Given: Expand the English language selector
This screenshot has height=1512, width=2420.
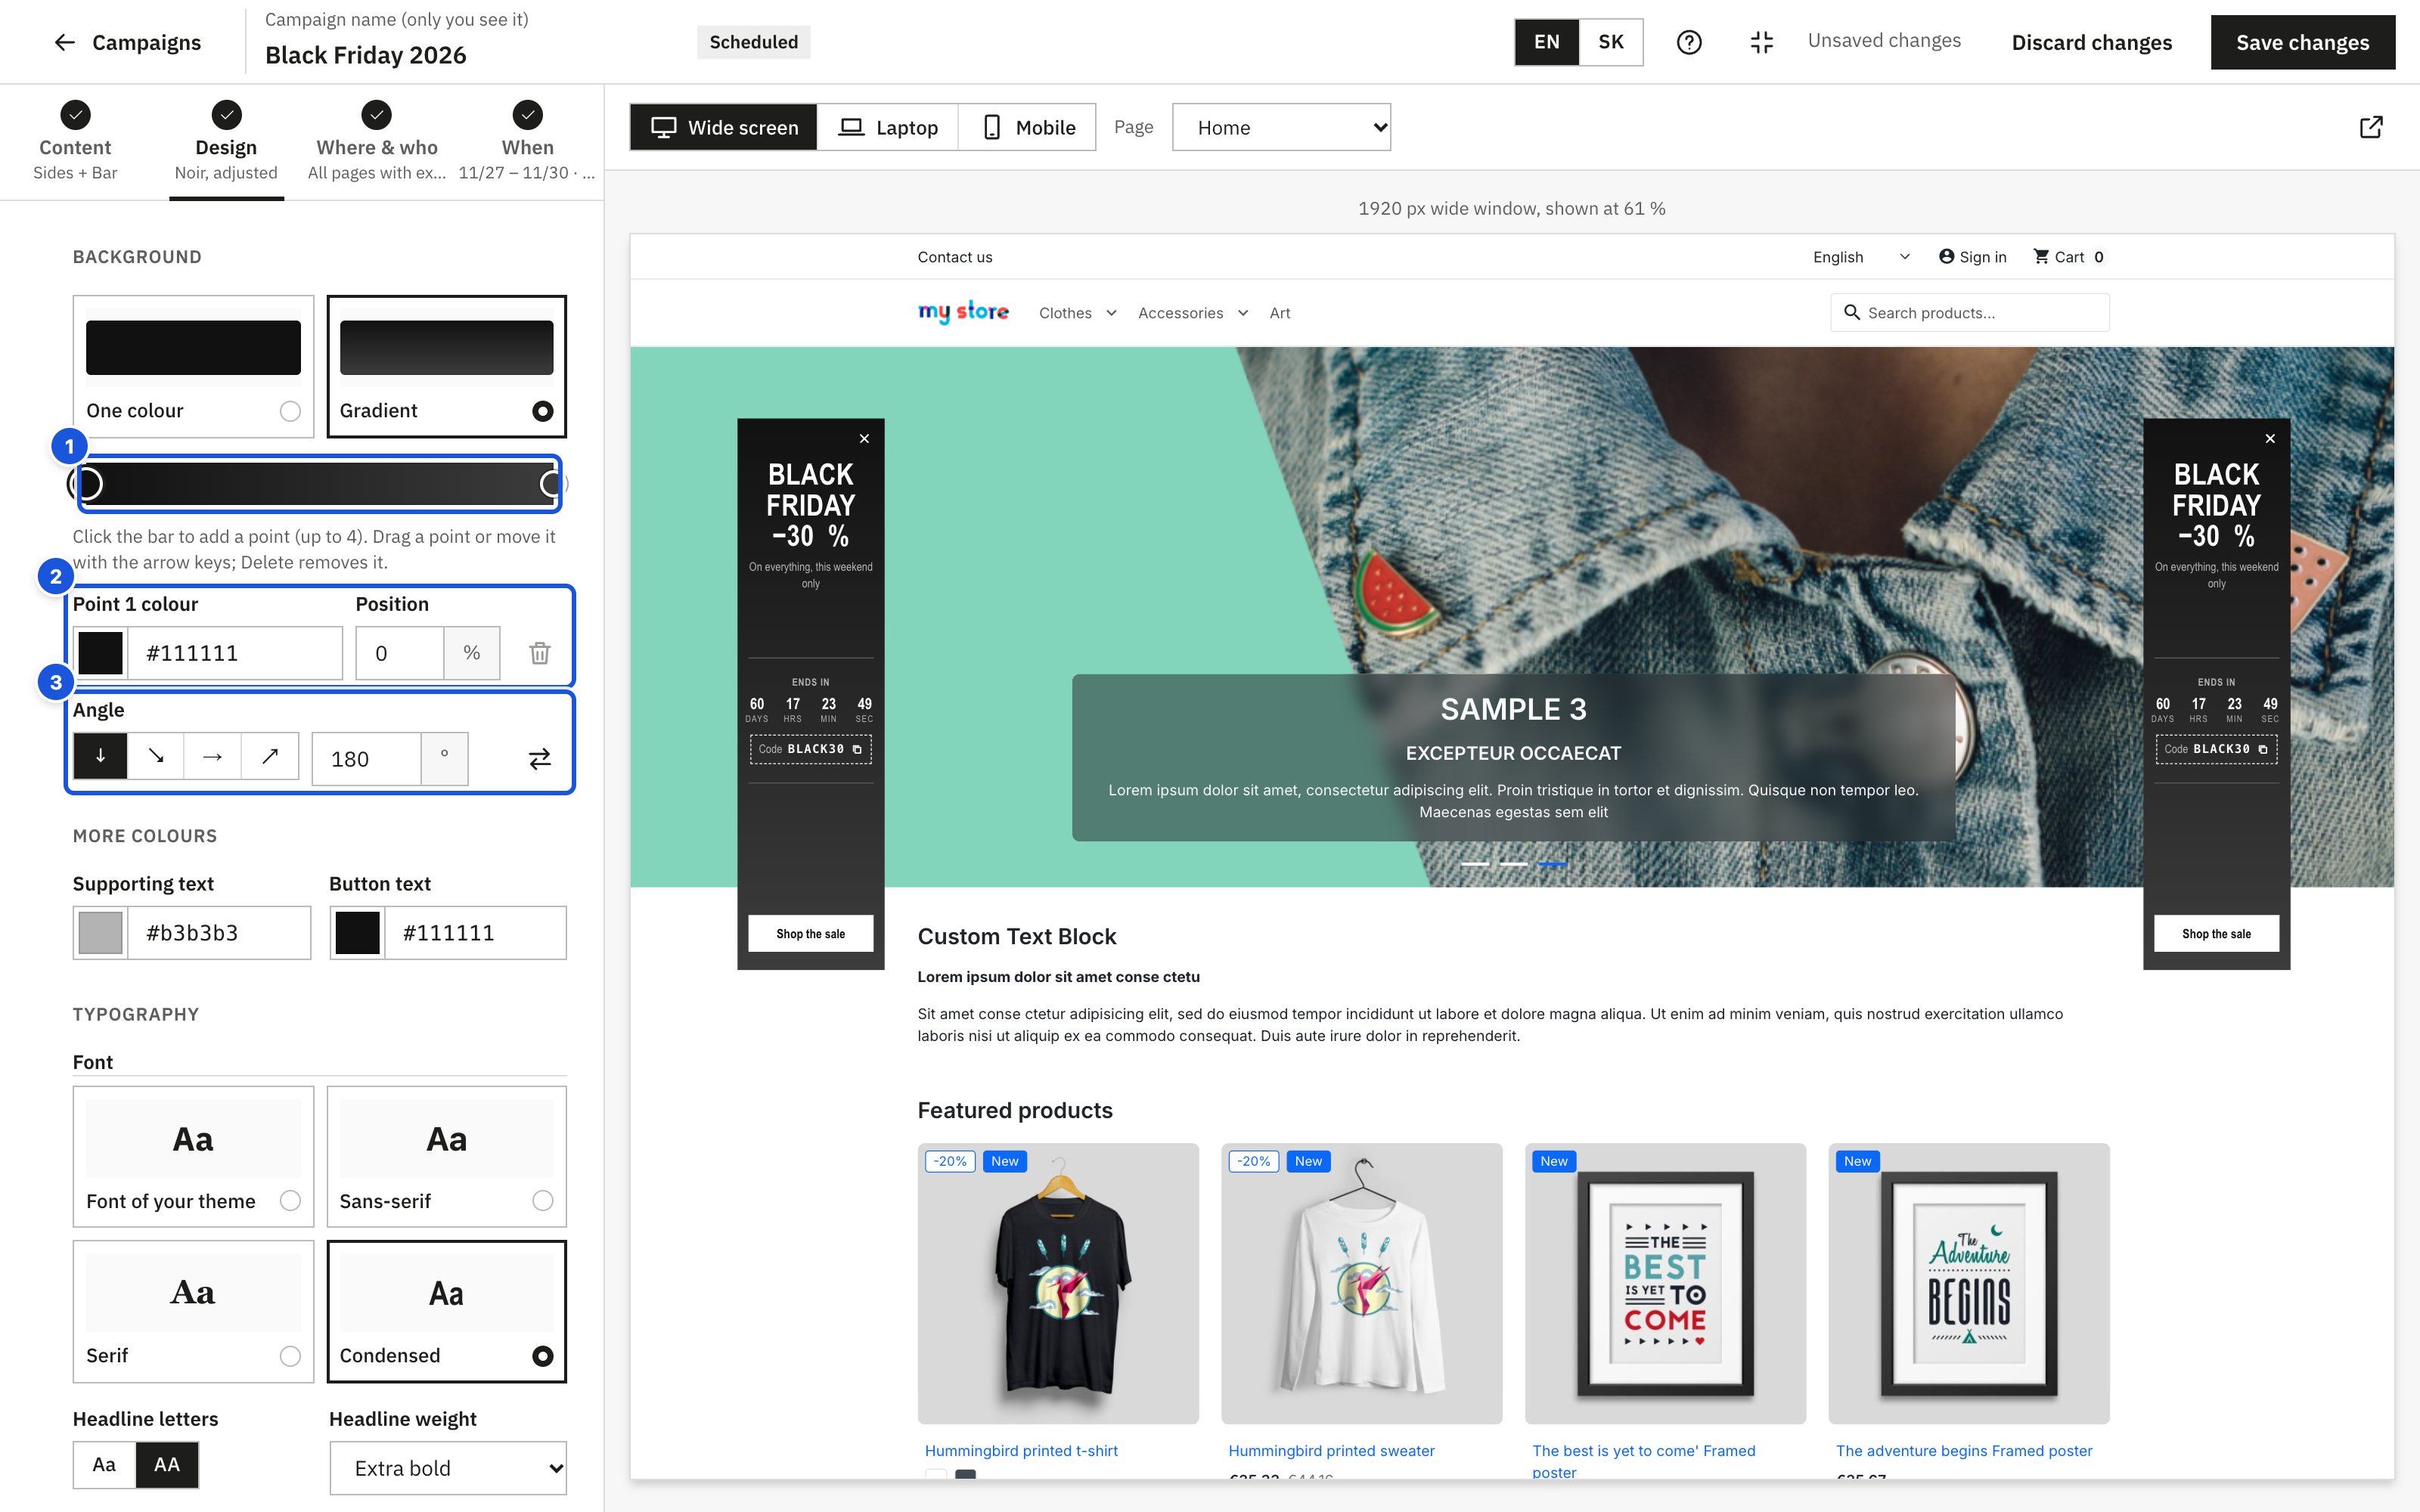Looking at the screenshot, I should point(1861,257).
